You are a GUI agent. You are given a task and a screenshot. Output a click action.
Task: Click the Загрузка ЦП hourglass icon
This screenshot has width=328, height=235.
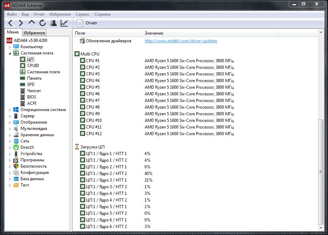(77, 147)
